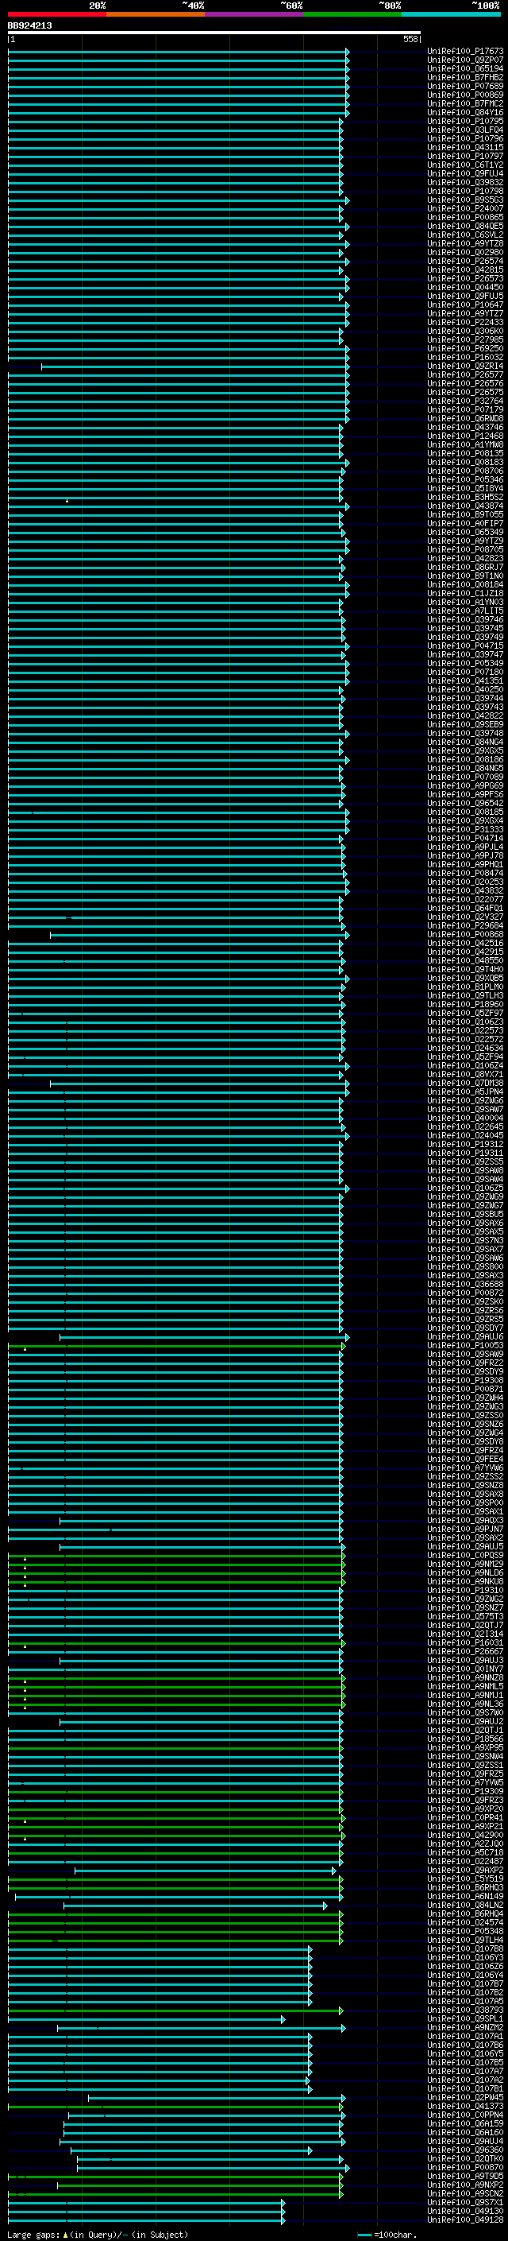Viewport: 508px width, 2241px height.
Task: Select label UniRef100_P00870
Action: (465, 2168)
